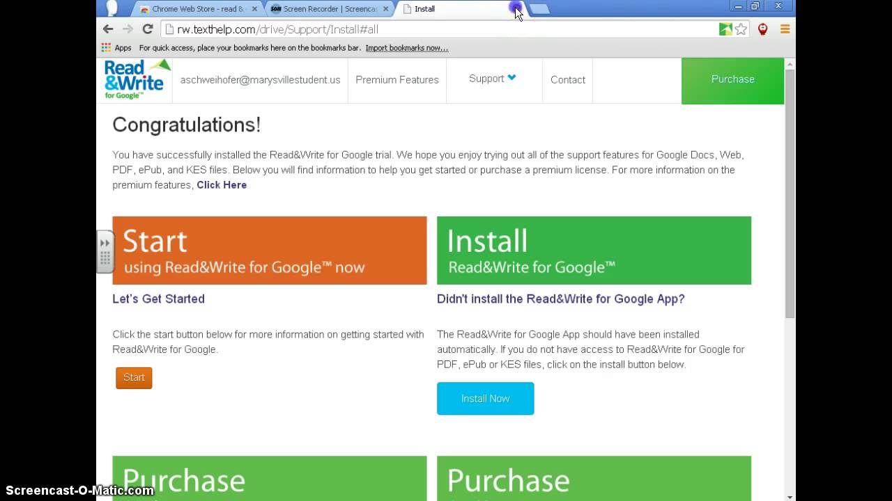Click the orange Start button

click(134, 378)
